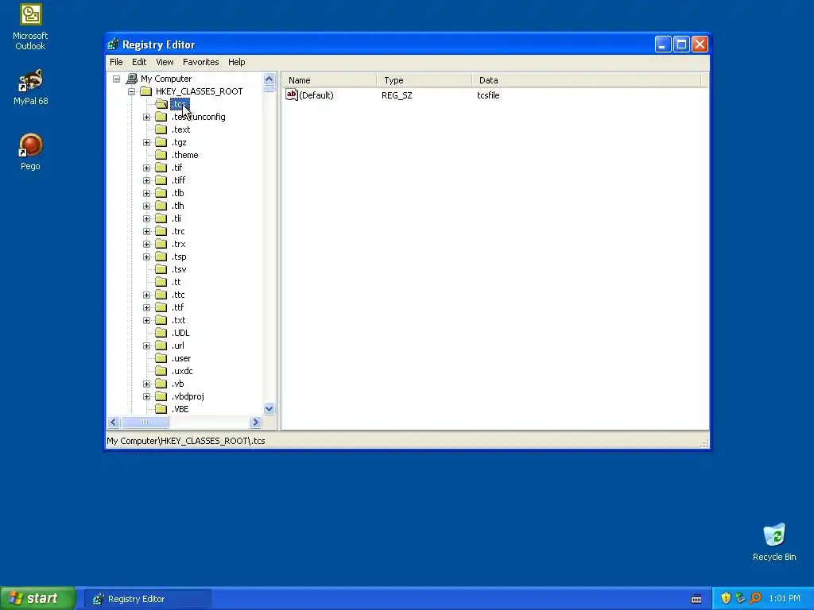Image resolution: width=814 pixels, height=610 pixels.
Task: Open MyPal 68 desktop shortcut
Action: (30, 87)
